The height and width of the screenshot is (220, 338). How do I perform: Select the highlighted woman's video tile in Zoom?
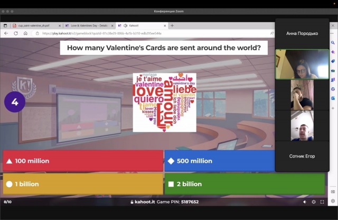(x=302, y=64)
